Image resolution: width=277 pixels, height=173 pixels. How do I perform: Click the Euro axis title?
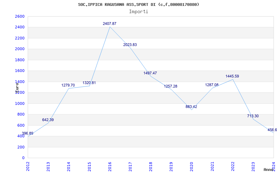(17, 88)
